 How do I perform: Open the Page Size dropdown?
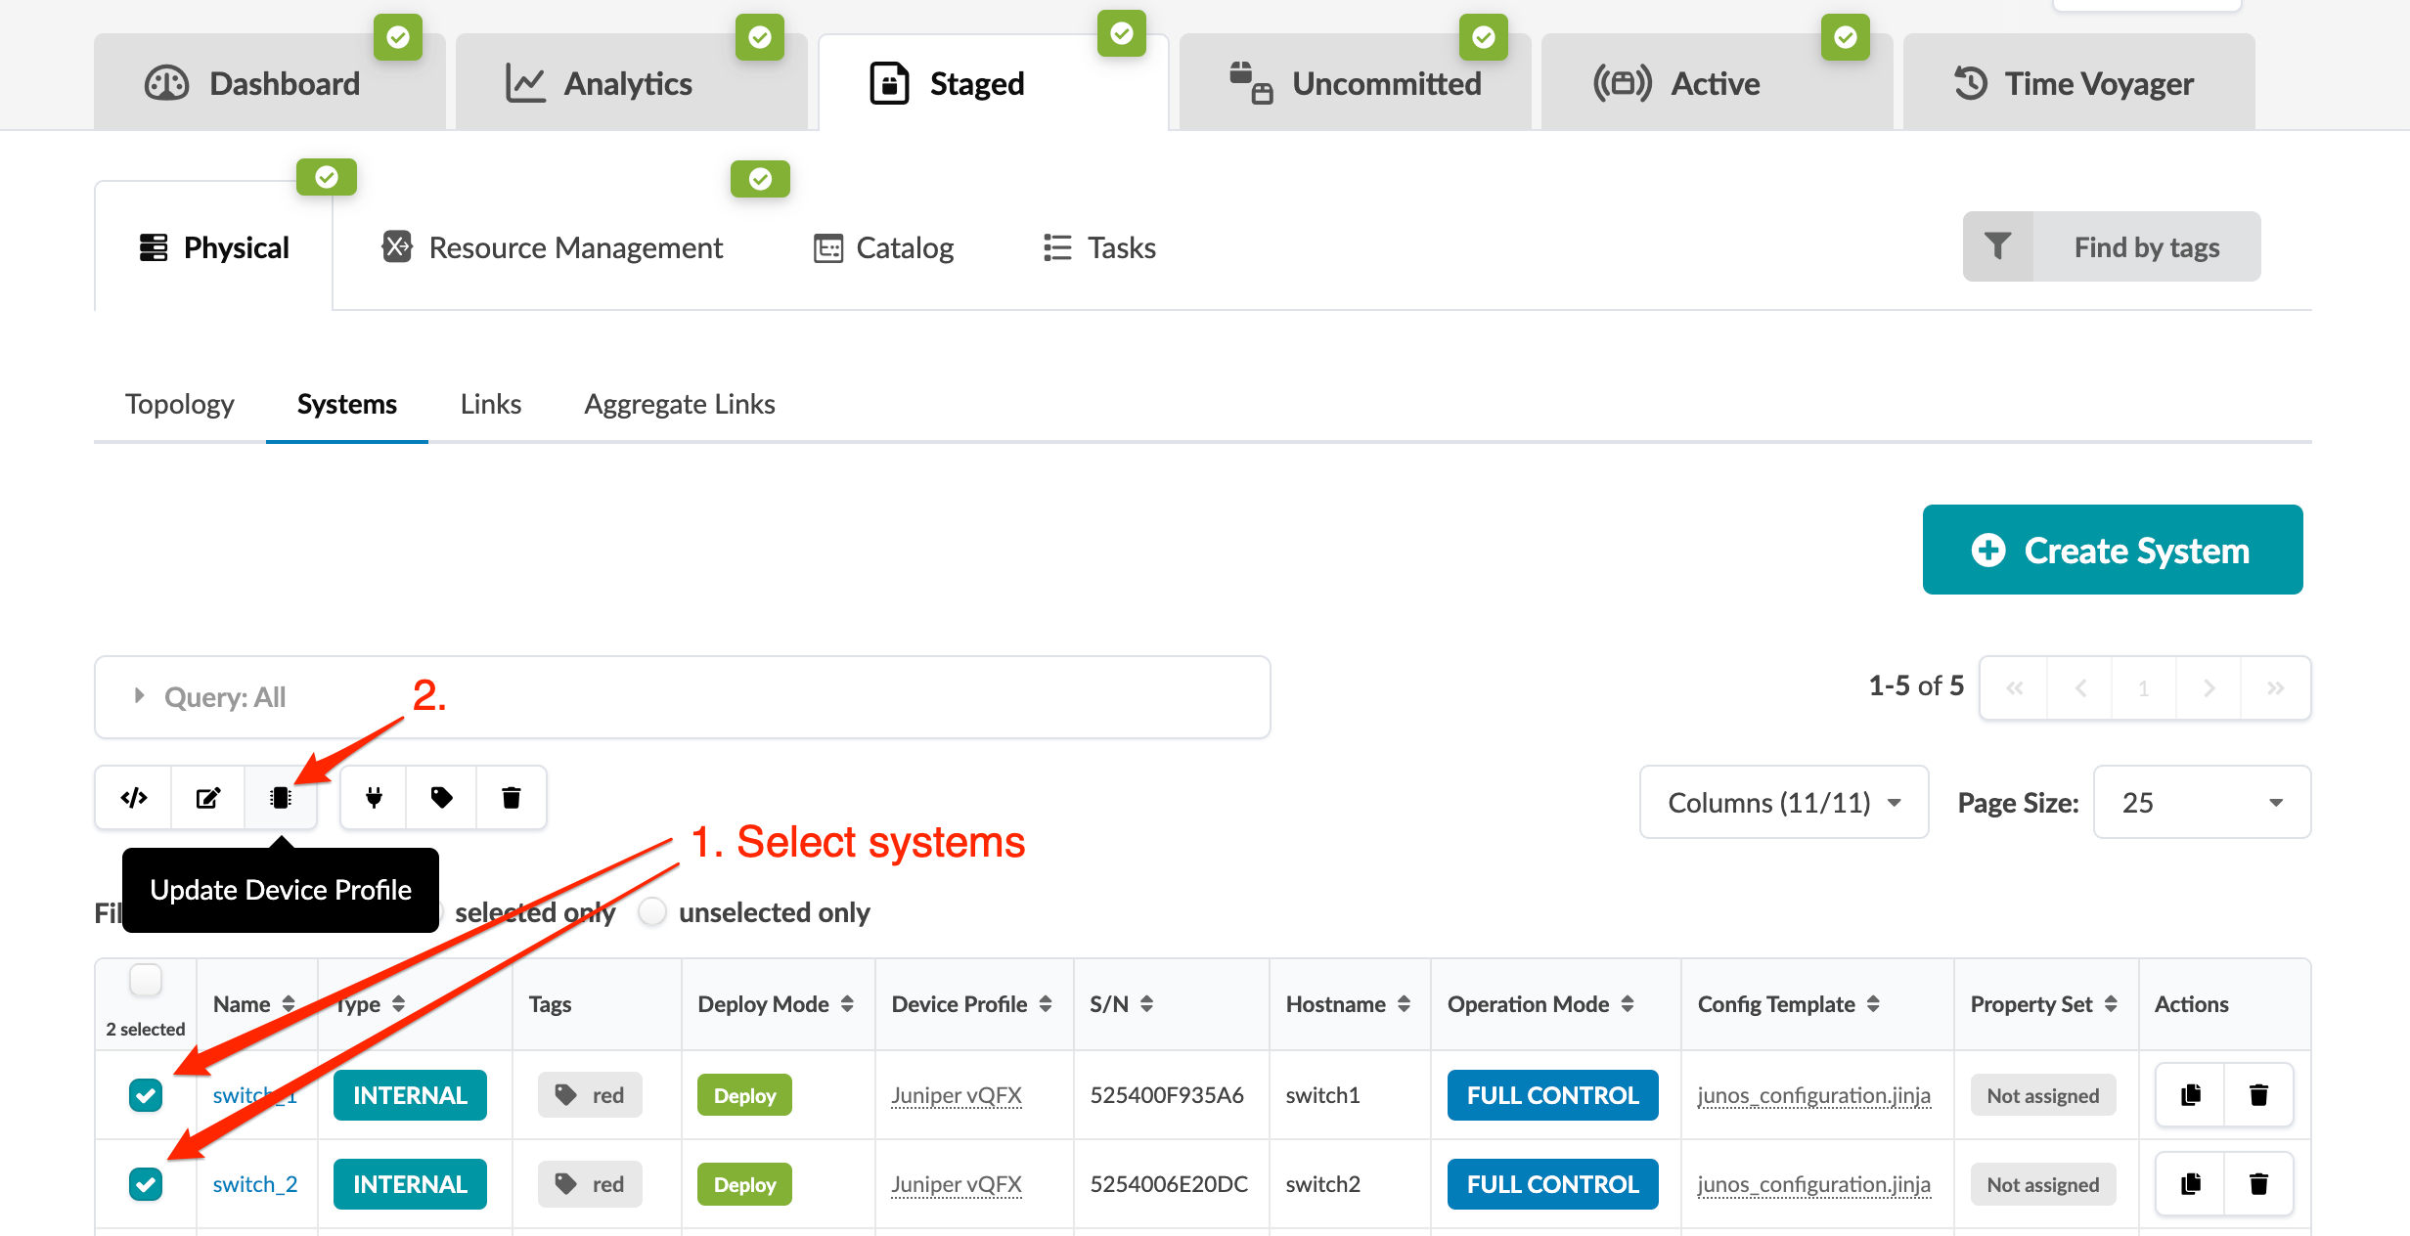tap(2201, 803)
